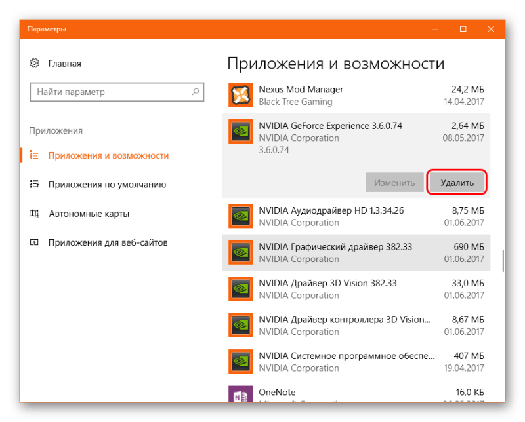Go to Автономные карты section
The image size is (525, 422).
pyautogui.click(x=89, y=214)
